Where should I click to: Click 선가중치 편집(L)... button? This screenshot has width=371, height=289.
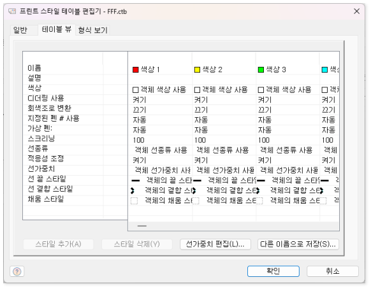pyautogui.click(x=215, y=244)
